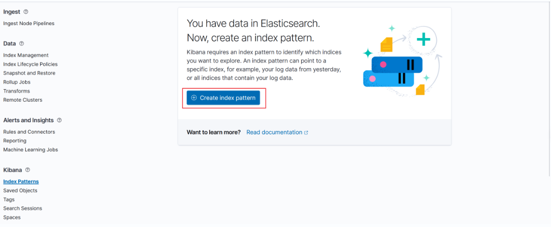
Task: Open the Read documentation link
Action: [x=274, y=132]
